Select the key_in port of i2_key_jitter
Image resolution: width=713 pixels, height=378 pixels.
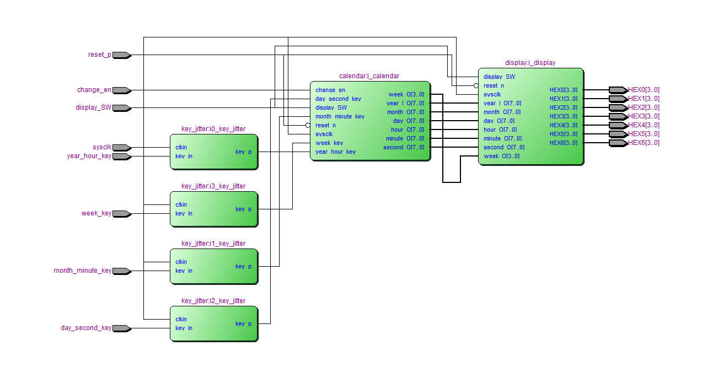184,328
